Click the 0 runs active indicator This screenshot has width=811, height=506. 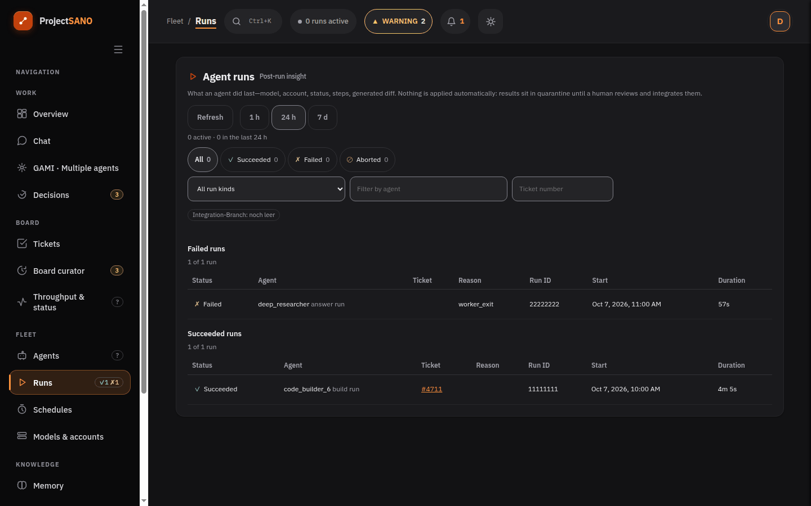pos(323,21)
